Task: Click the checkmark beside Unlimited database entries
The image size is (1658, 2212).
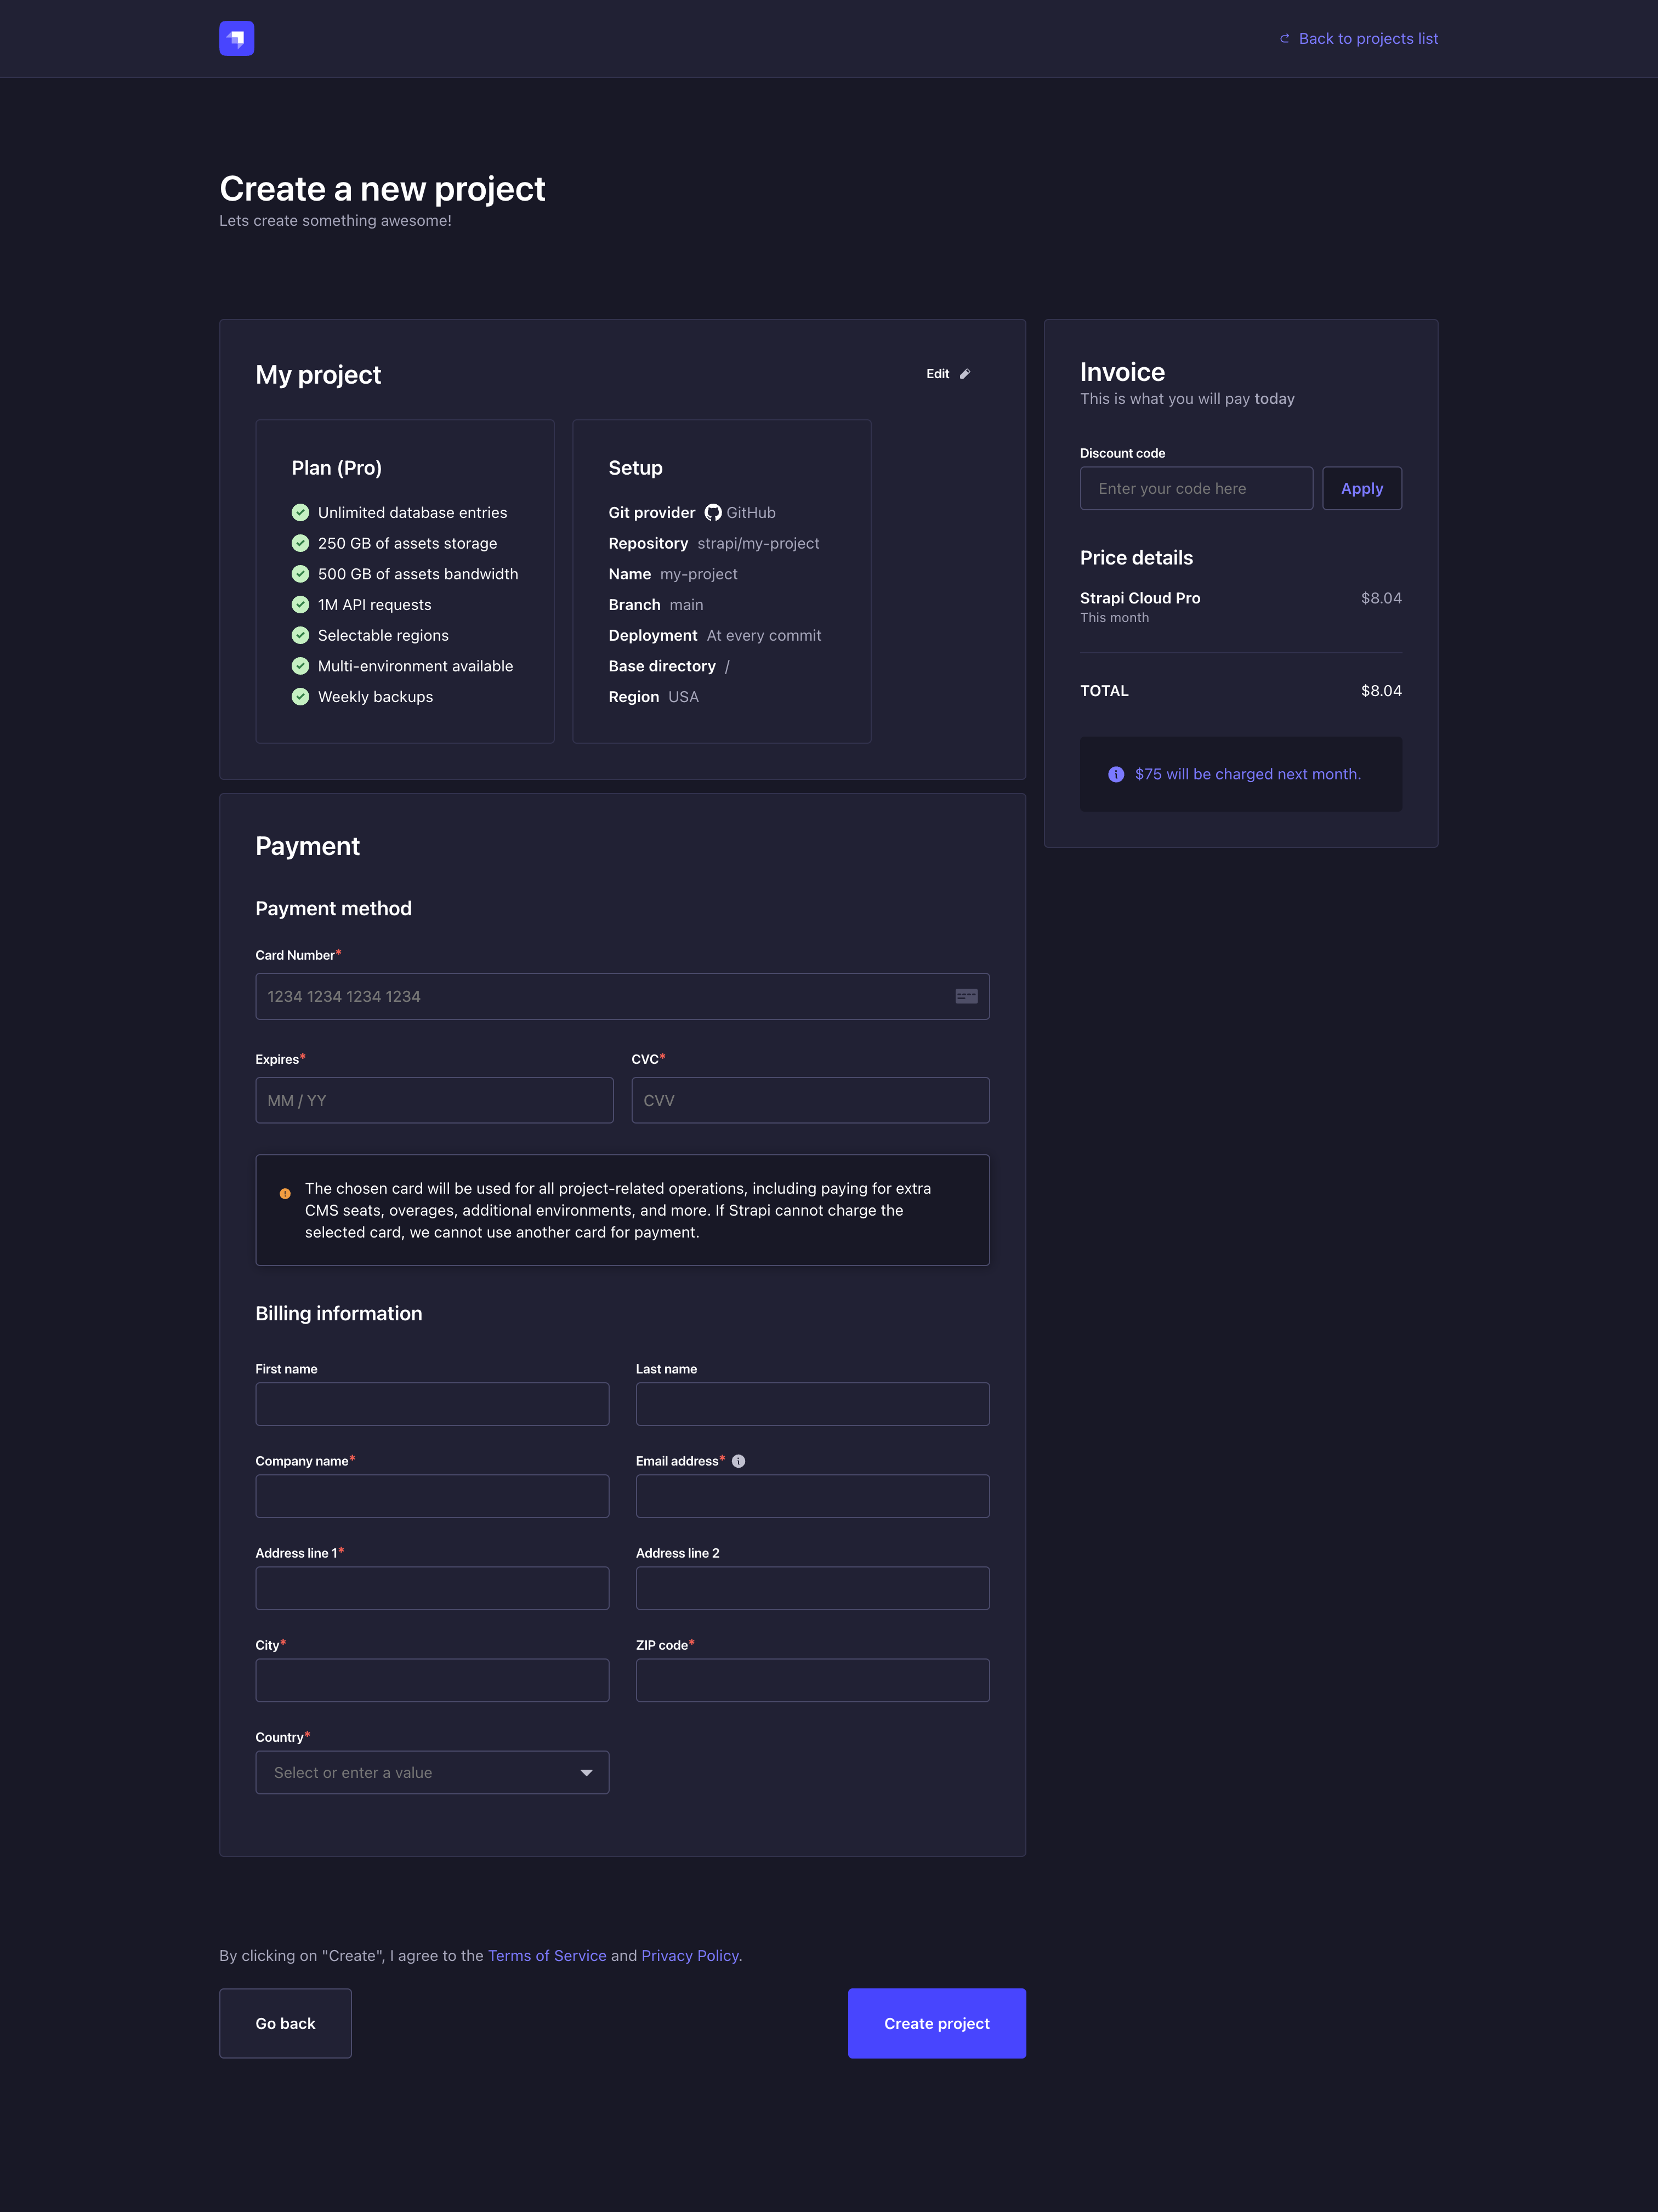Action: [301, 512]
